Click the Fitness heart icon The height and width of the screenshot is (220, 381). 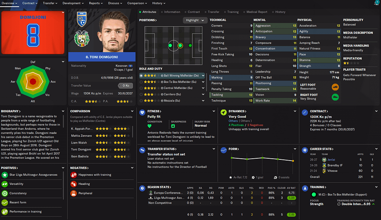(142, 113)
